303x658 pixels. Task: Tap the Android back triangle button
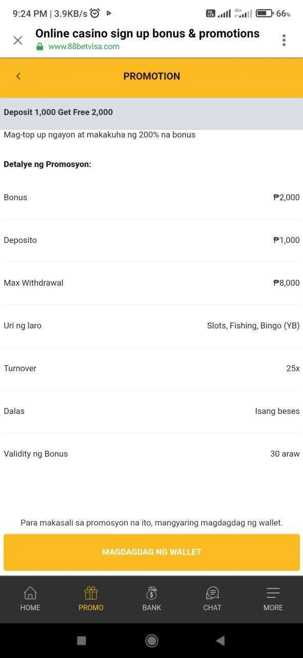220,641
